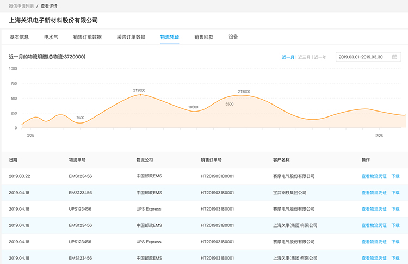Sort by the 日期 column header
This screenshot has width=408, height=264.
click(x=13, y=160)
